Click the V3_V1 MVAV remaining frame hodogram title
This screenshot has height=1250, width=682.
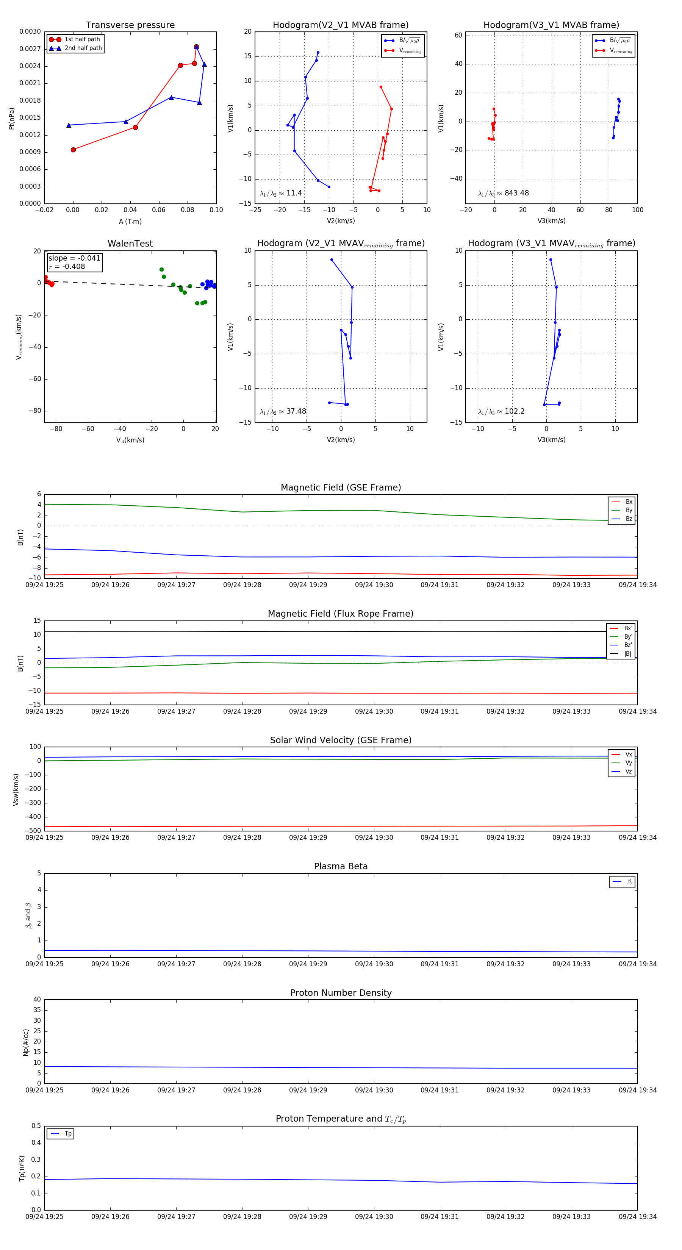tap(551, 243)
